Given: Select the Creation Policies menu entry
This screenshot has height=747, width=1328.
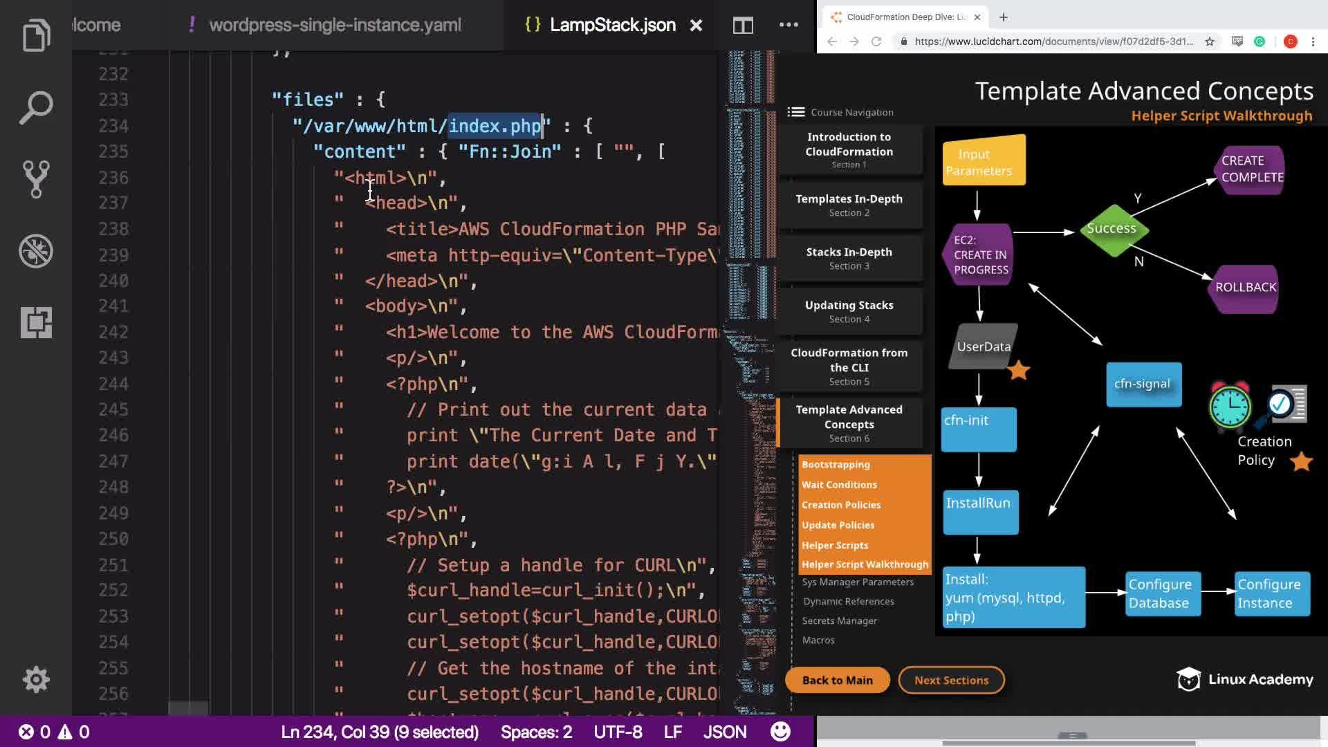Looking at the screenshot, I should [x=841, y=505].
